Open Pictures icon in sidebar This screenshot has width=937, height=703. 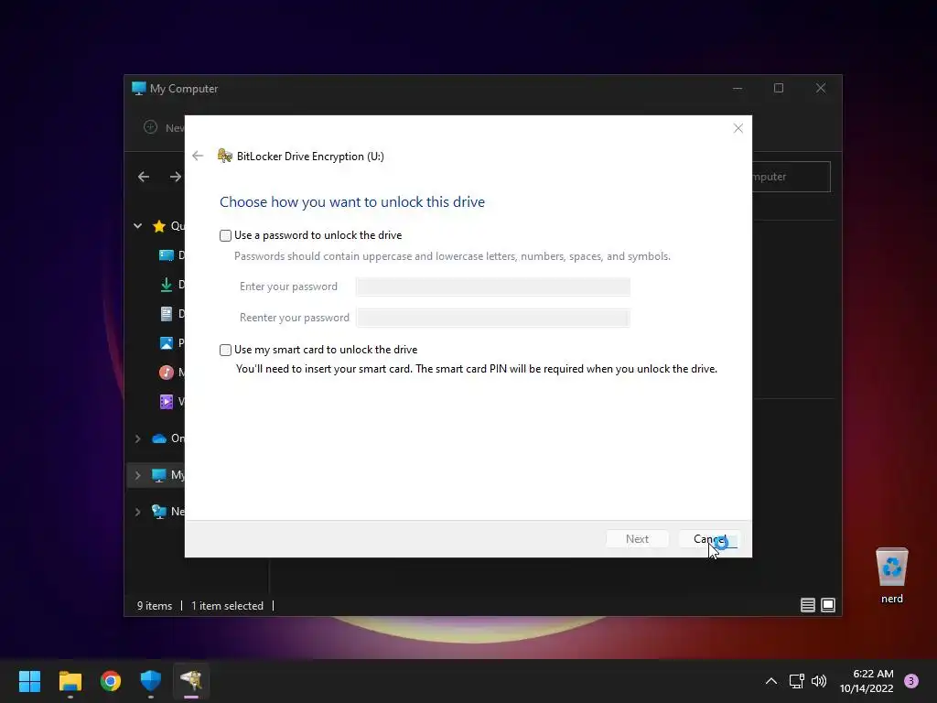[167, 343]
